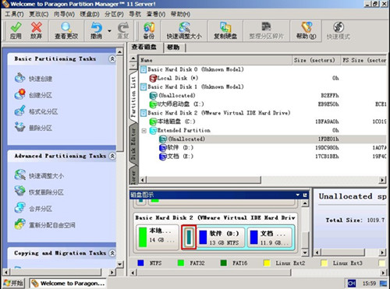The image size is (390, 289).
Task: Start Delete Partition (删除分区) task
Action: [x=34, y=128]
